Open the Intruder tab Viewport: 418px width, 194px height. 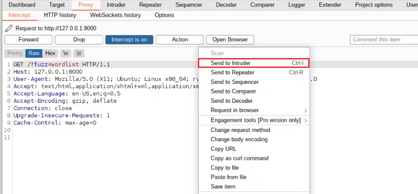pyautogui.click(x=116, y=5)
